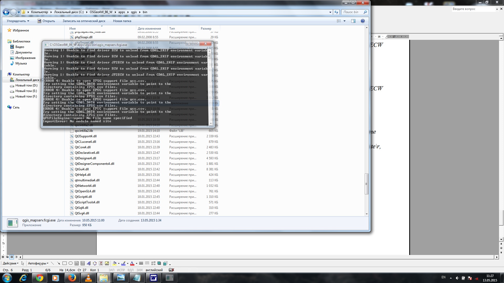This screenshot has width=504, height=283.
Task: Click the Insert WordArt icon
Action: 89,263
